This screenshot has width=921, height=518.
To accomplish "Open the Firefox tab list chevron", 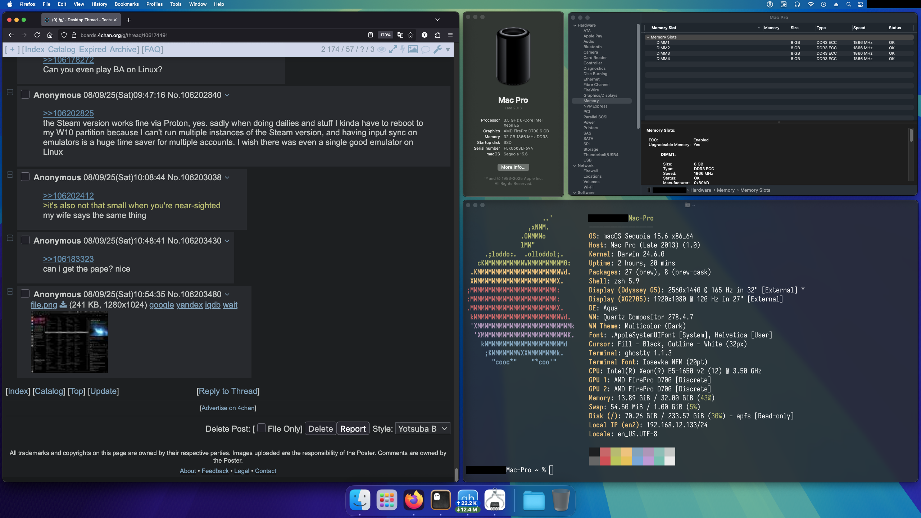I will coord(437,20).
